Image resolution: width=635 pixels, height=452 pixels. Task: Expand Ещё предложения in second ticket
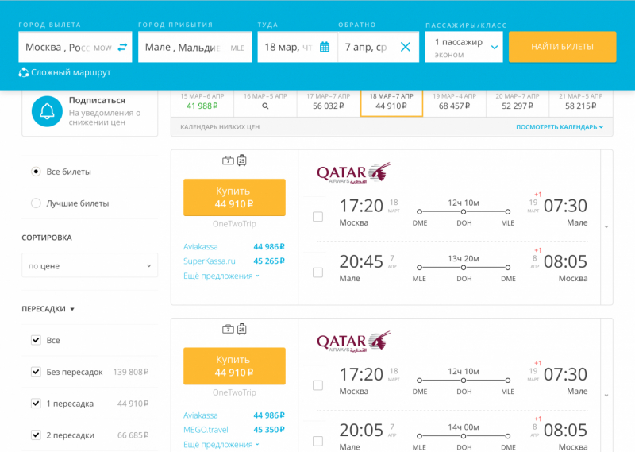[221, 445]
